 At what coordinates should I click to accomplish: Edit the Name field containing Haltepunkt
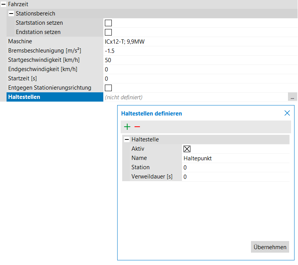235,158
